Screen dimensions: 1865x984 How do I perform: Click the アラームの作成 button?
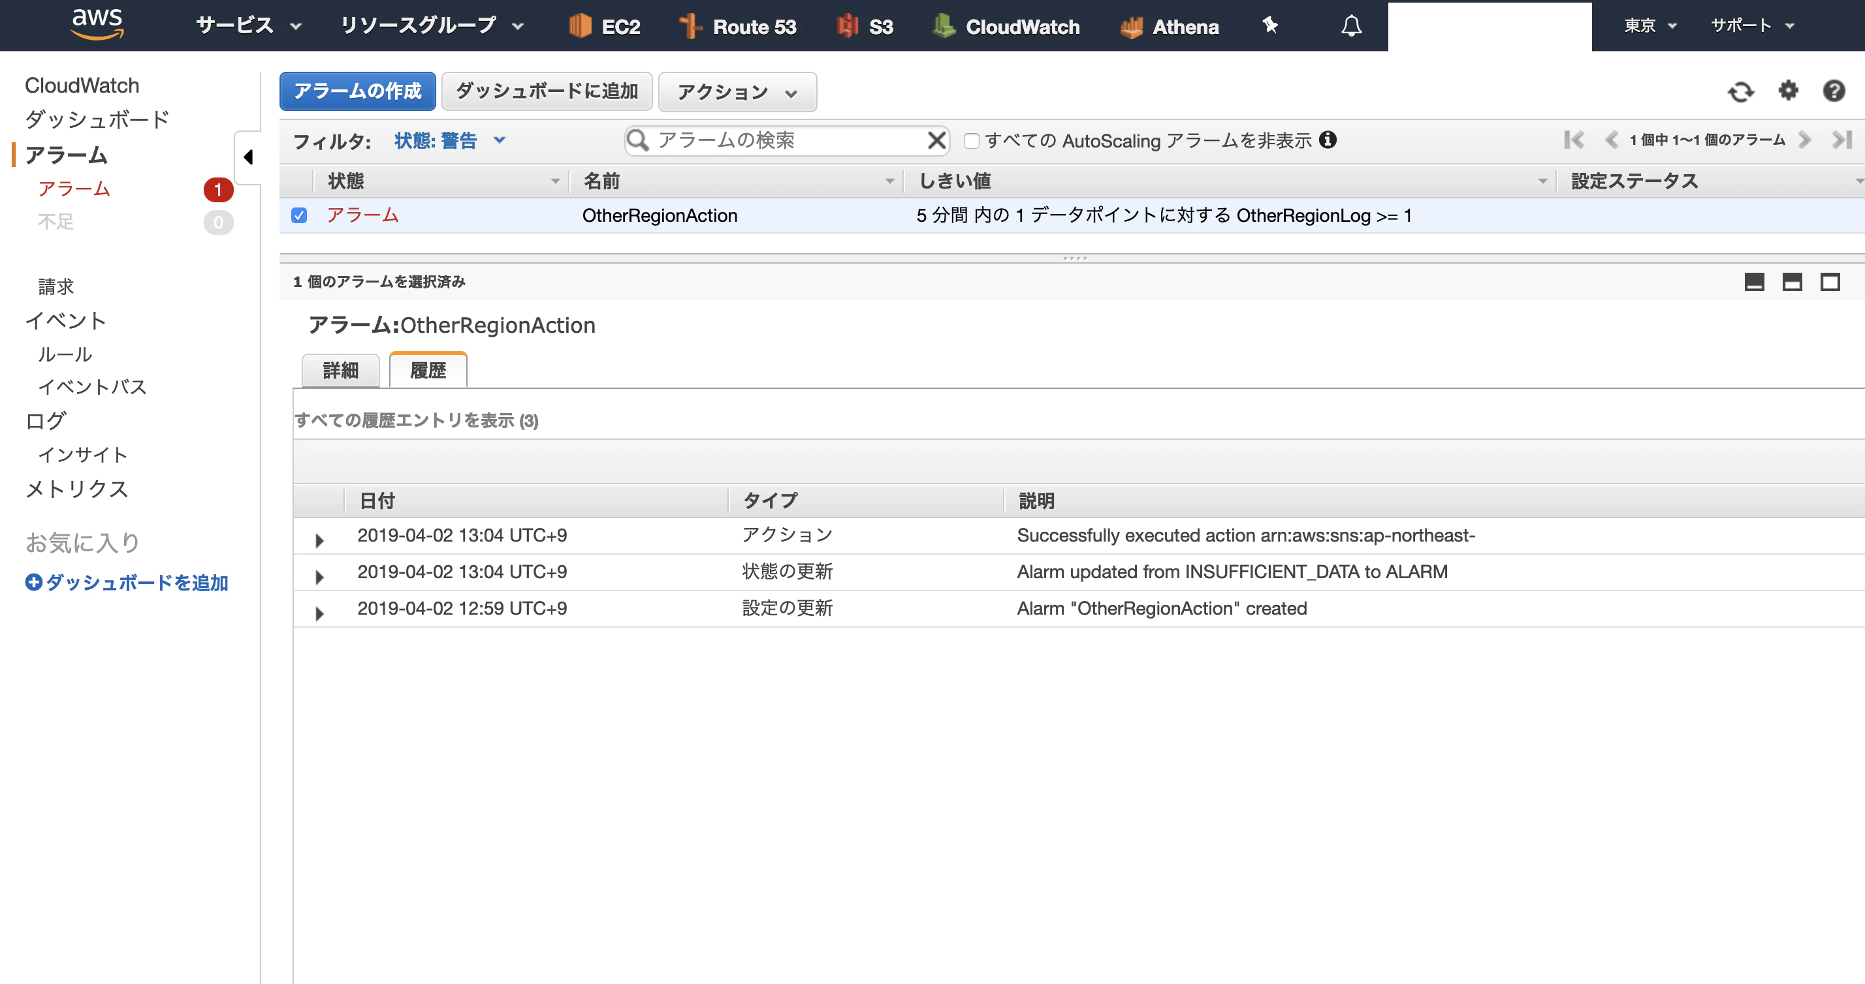pyautogui.click(x=358, y=91)
